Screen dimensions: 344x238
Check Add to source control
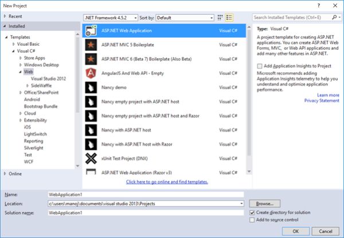coord(252,220)
